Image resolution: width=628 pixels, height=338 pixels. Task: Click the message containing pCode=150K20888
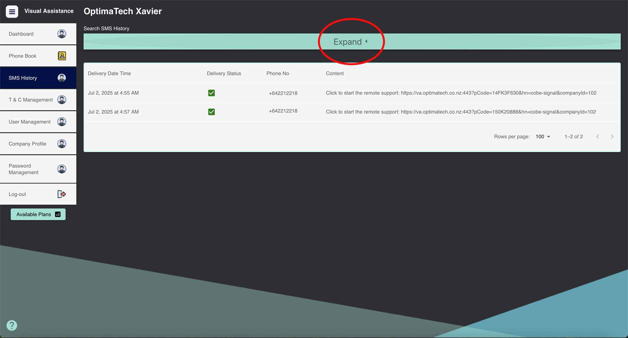(x=461, y=112)
